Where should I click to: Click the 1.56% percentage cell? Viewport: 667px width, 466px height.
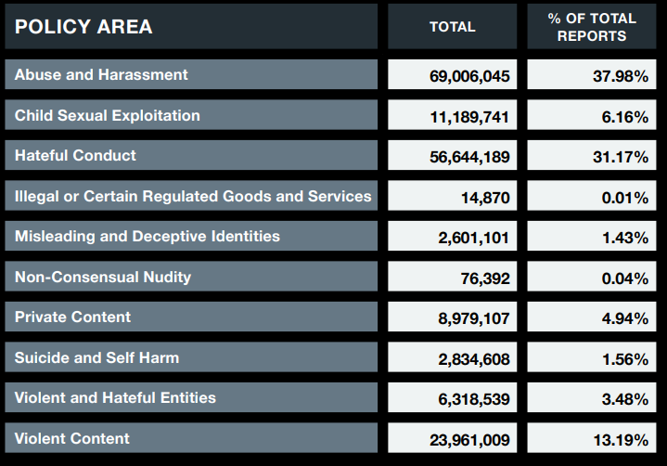(x=592, y=357)
